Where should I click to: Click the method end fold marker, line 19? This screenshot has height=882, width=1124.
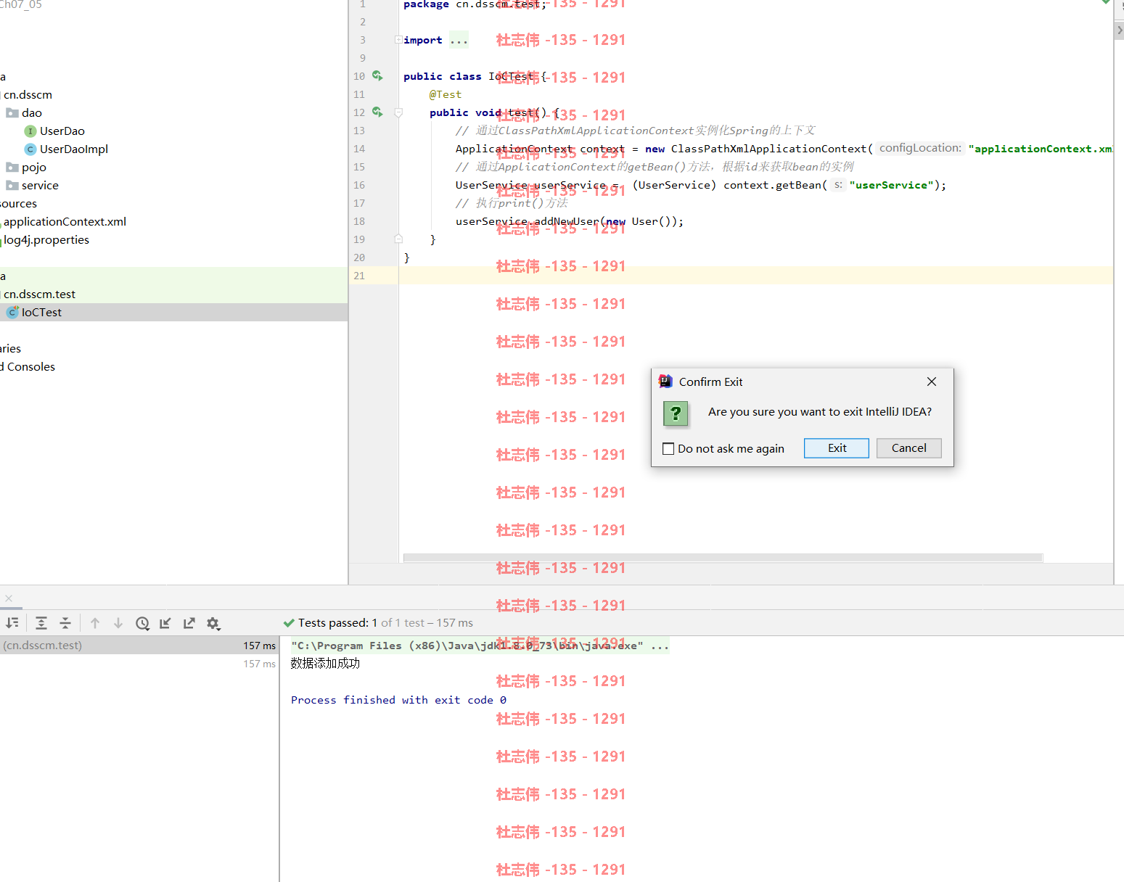[x=398, y=239]
